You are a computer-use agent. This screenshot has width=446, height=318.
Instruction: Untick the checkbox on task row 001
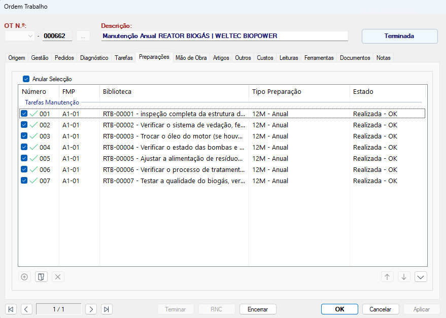coord(23,113)
